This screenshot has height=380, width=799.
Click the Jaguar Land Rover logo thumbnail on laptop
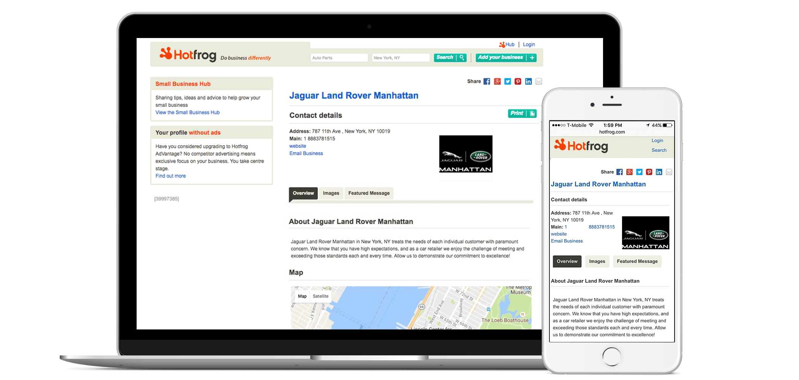point(466,154)
